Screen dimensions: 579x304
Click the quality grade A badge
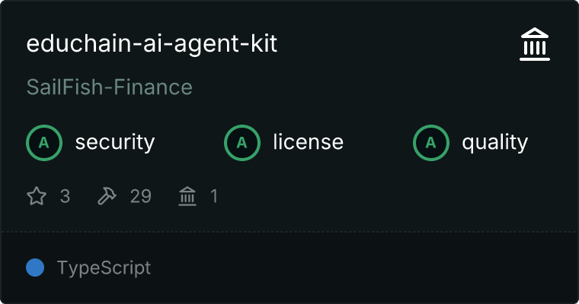coord(430,142)
